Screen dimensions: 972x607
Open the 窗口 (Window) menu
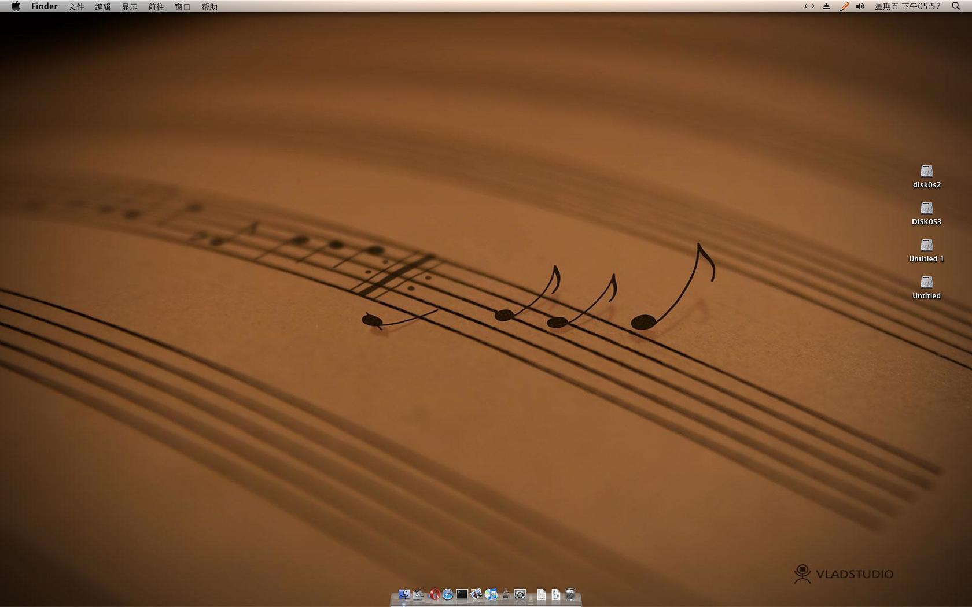(x=182, y=6)
